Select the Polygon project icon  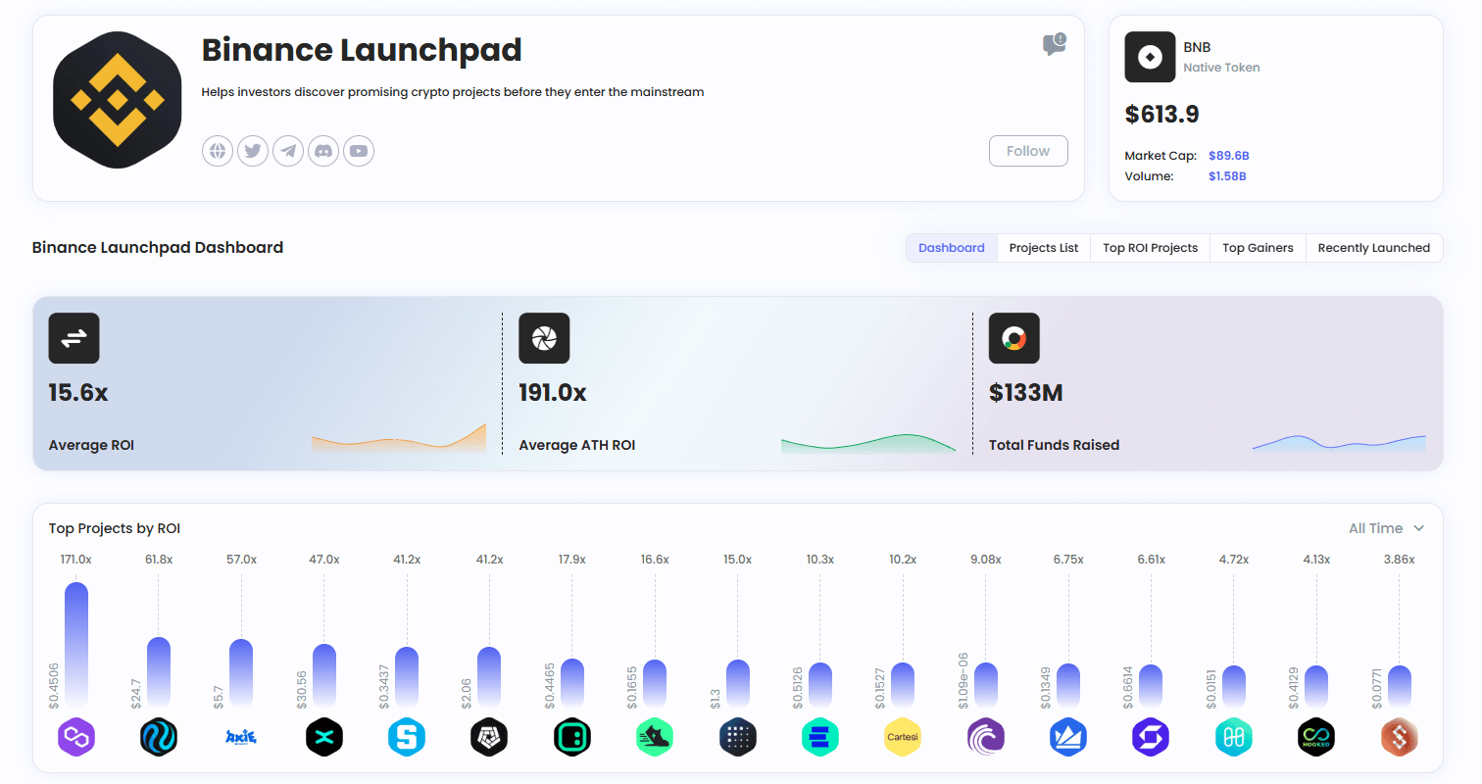[76, 737]
